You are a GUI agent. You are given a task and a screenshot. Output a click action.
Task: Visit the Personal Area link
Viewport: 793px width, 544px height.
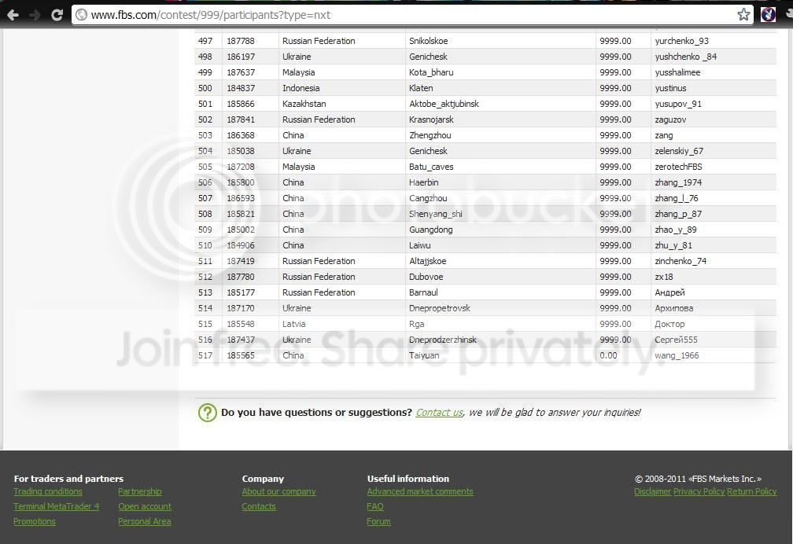coord(144,521)
